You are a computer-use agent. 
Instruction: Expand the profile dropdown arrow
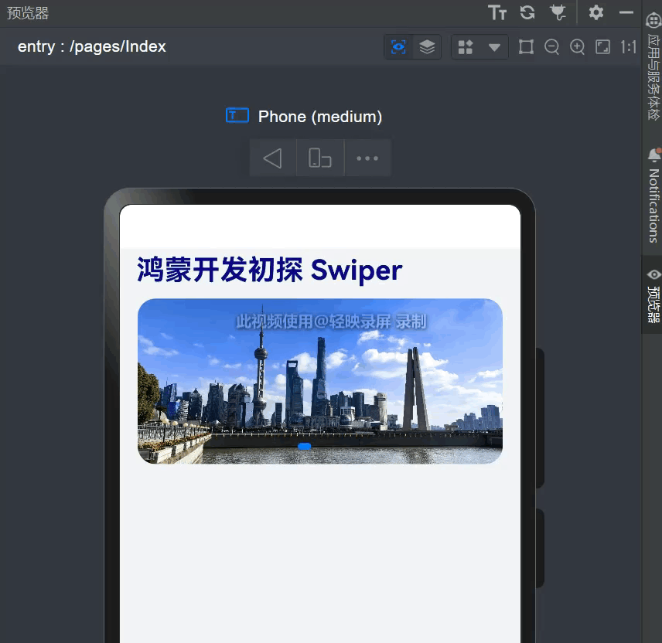pos(494,47)
